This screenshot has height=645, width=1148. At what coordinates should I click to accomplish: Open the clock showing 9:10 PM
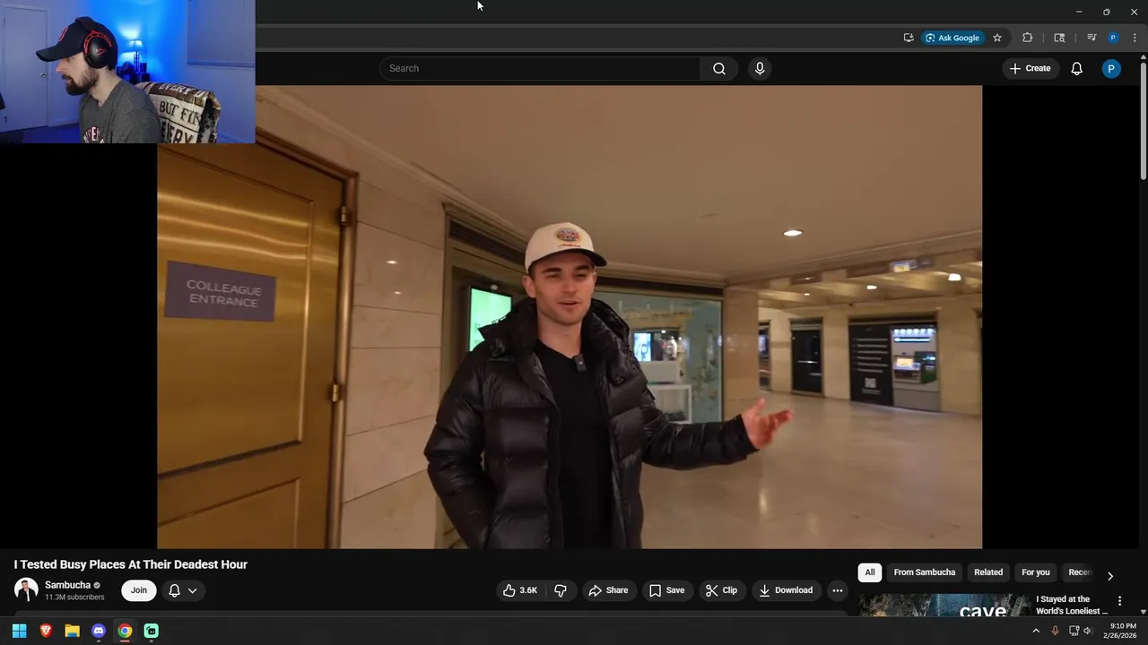coord(1121,631)
